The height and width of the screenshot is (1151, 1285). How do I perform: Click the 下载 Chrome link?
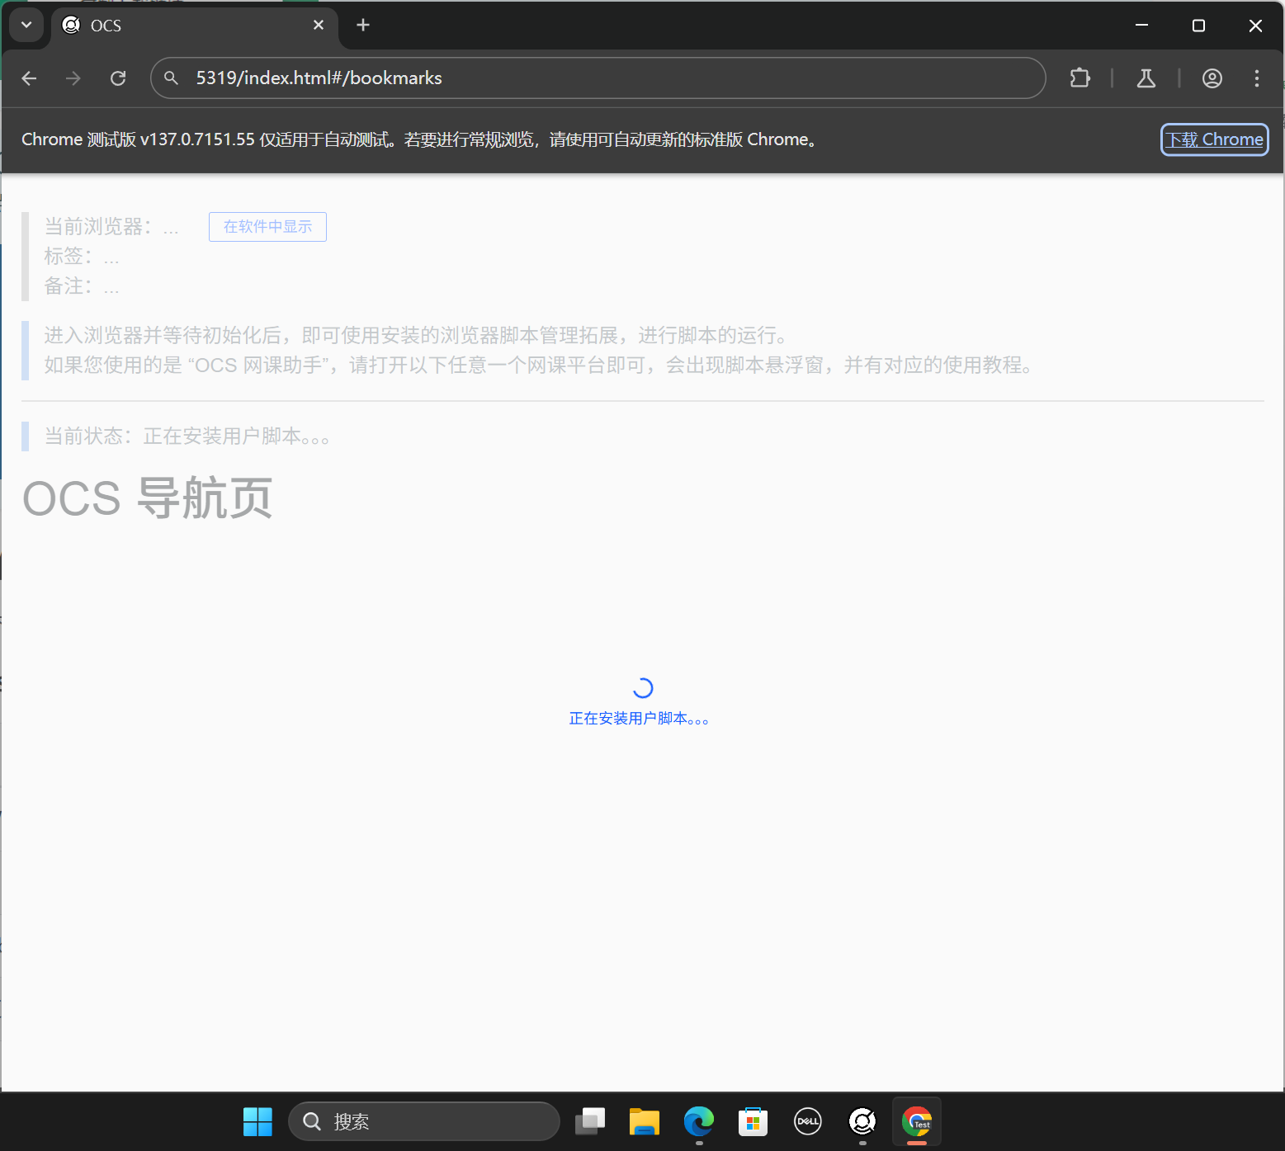tap(1214, 139)
